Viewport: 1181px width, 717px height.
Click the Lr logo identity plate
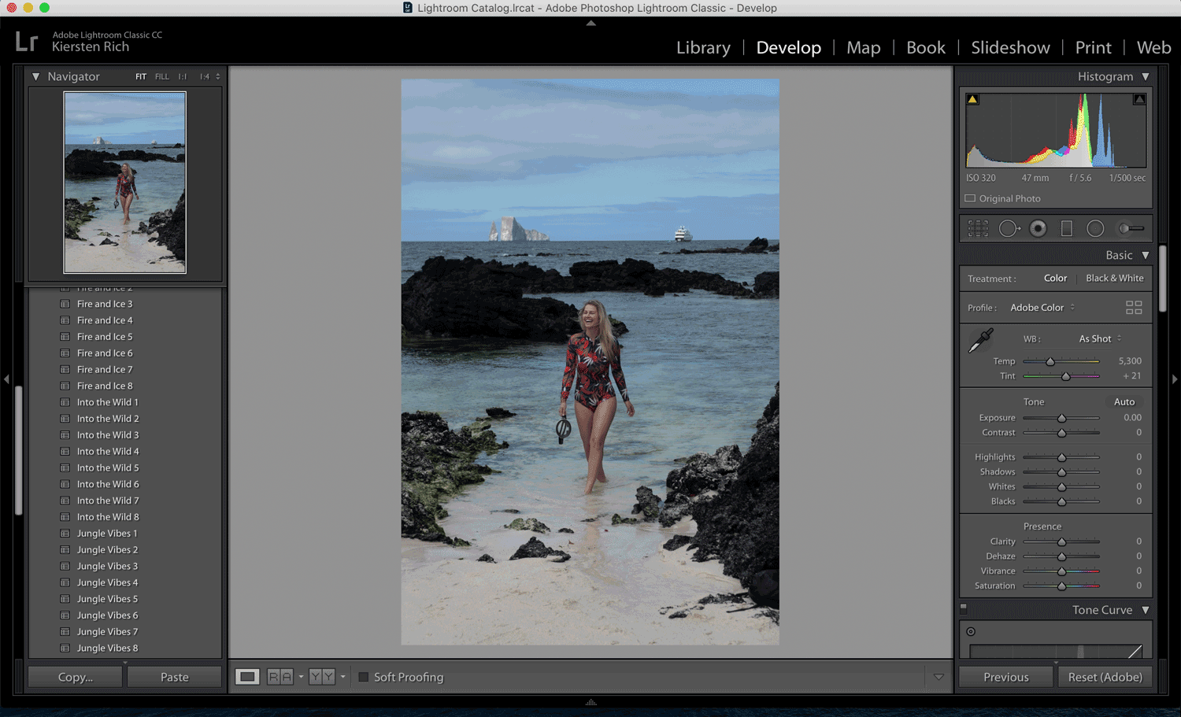tap(27, 41)
